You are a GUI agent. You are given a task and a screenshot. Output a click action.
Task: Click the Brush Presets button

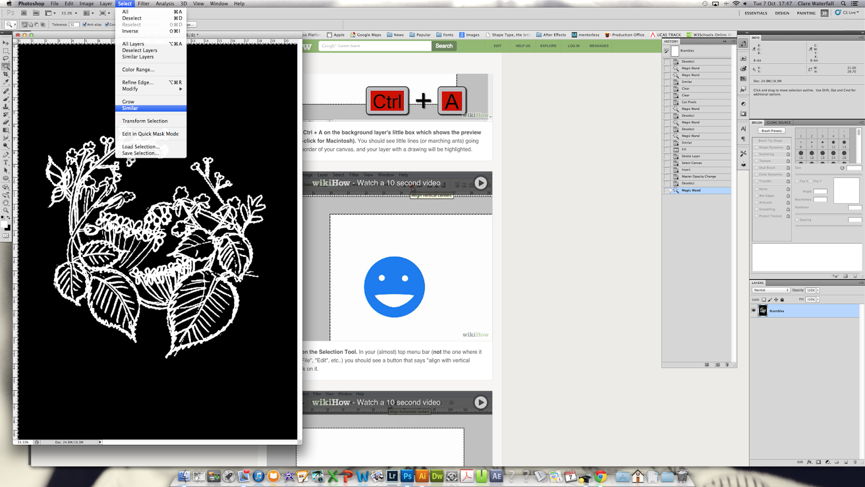pyautogui.click(x=771, y=130)
